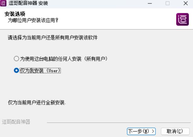Click the 下一步(N) button
Screen dimensions: 193x137
(141, 131)
